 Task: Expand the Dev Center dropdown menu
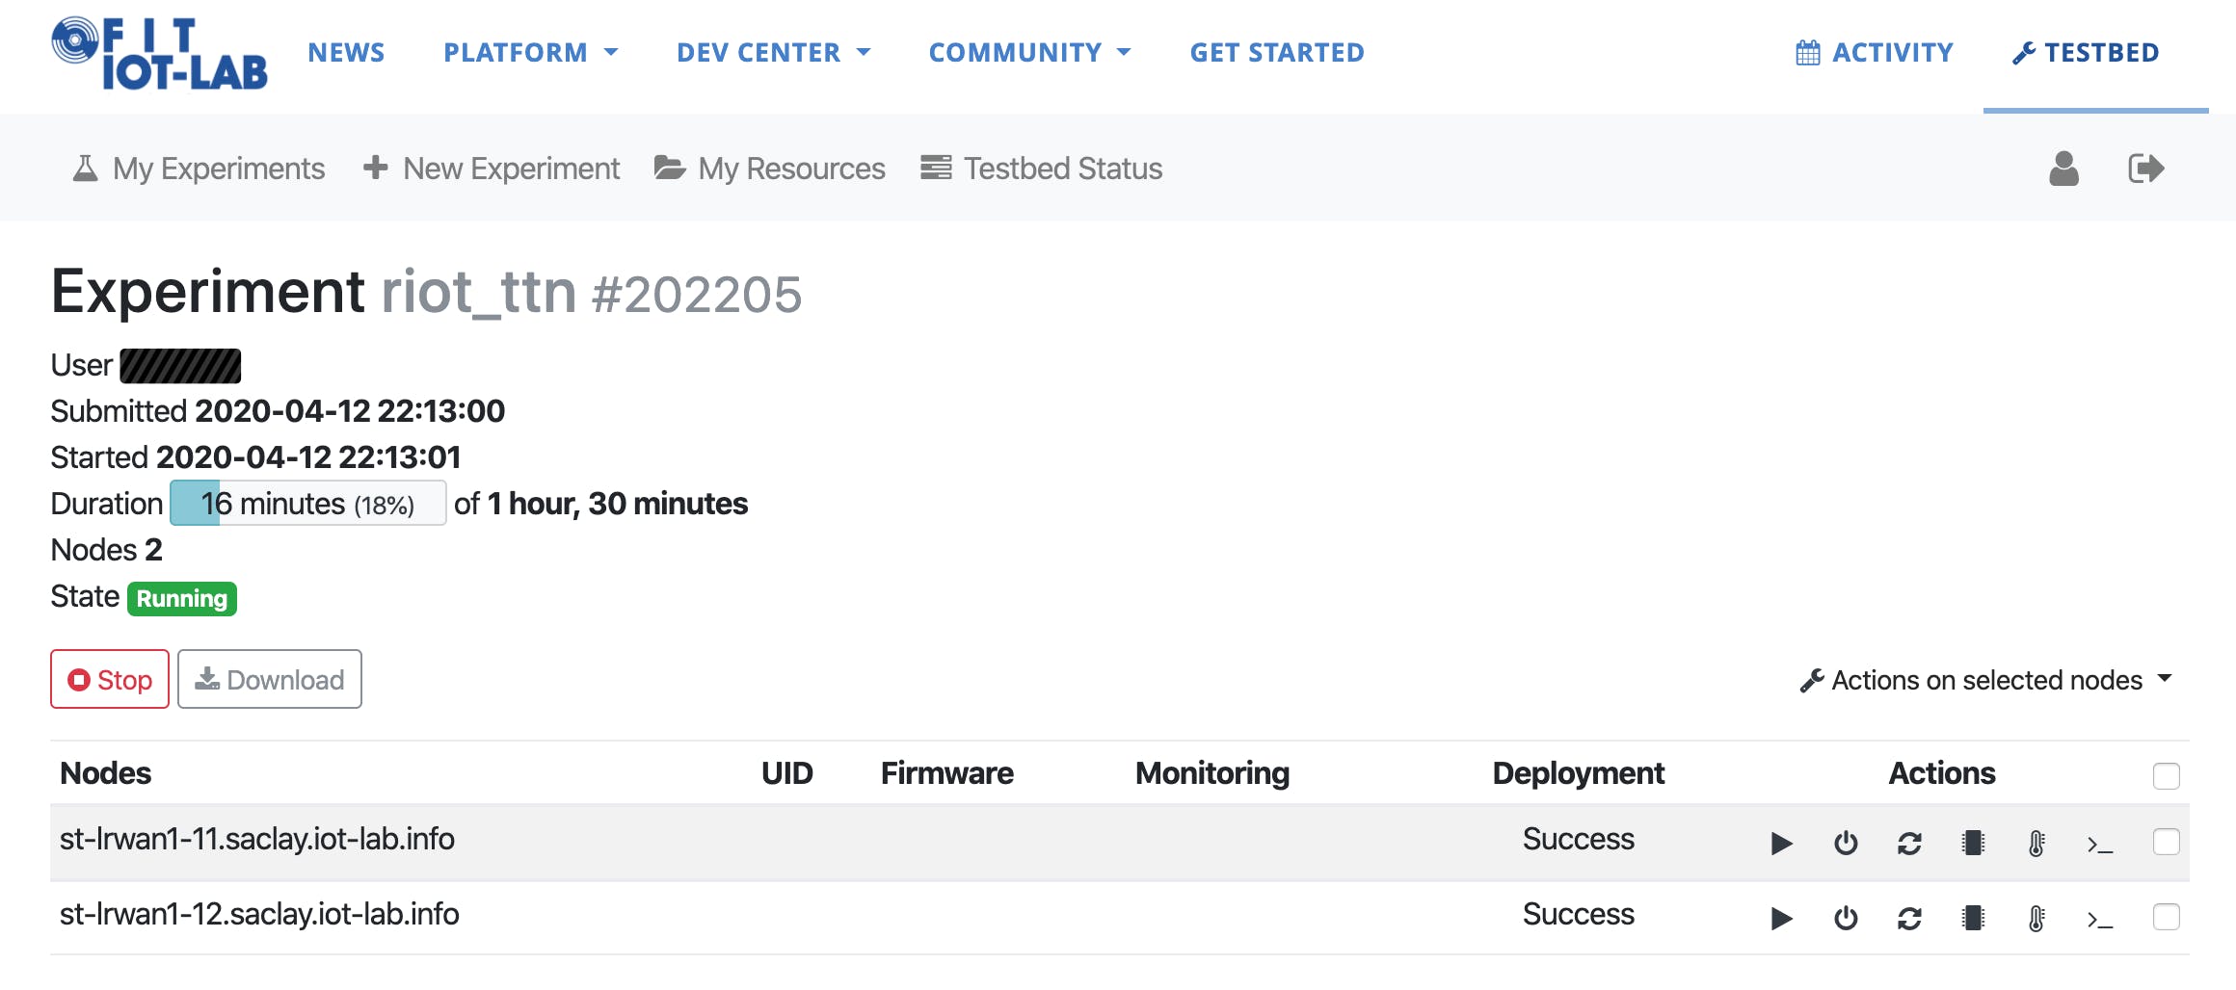[773, 52]
